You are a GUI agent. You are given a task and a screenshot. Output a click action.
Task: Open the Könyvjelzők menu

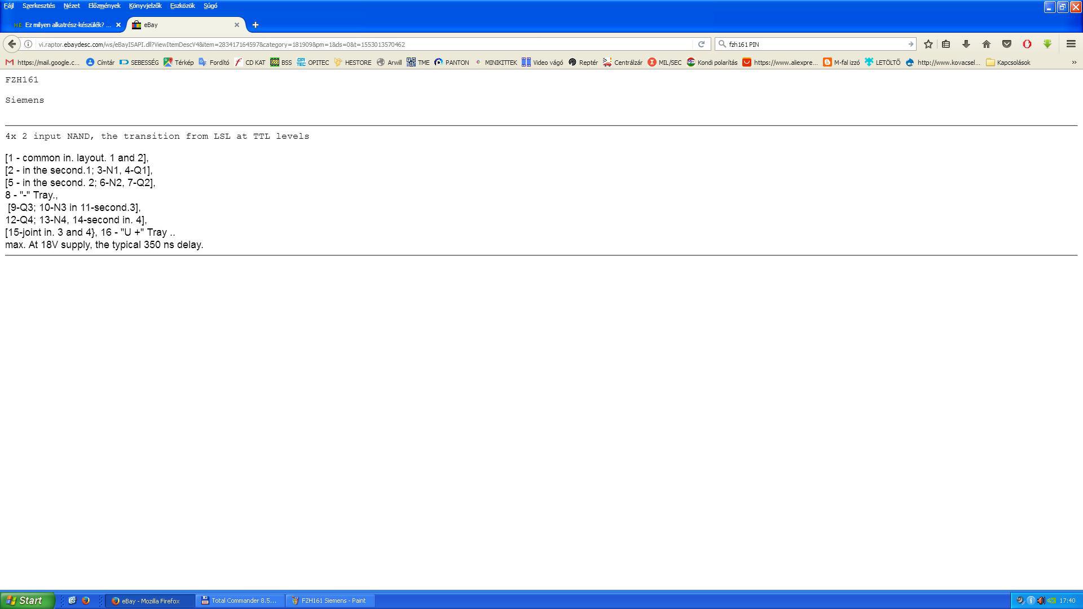coord(145,6)
